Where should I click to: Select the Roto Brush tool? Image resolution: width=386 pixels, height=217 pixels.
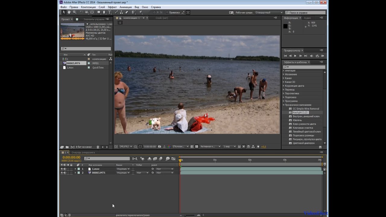[x=134, y=12]
